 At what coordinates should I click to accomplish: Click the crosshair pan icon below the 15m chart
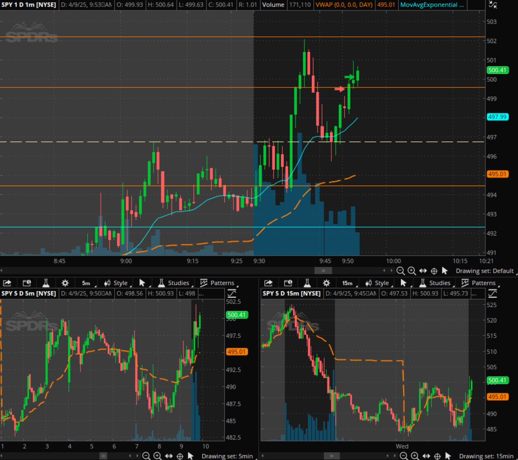coord(437,456)
